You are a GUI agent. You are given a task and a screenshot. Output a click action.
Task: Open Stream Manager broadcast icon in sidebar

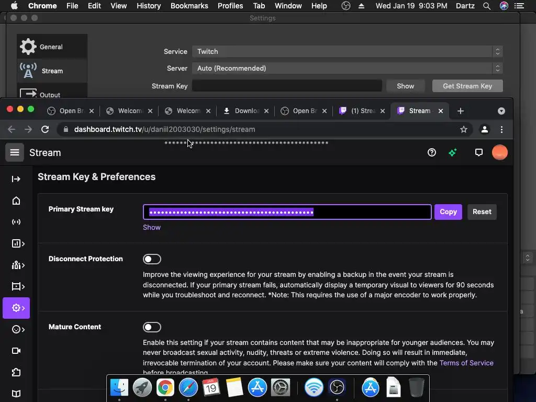pos(16,222)
